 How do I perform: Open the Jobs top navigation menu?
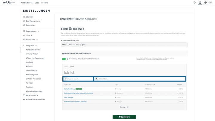click(x=37, y=2)
